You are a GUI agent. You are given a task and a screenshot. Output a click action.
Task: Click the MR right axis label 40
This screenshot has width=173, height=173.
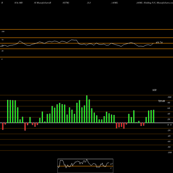pos(169,114)
